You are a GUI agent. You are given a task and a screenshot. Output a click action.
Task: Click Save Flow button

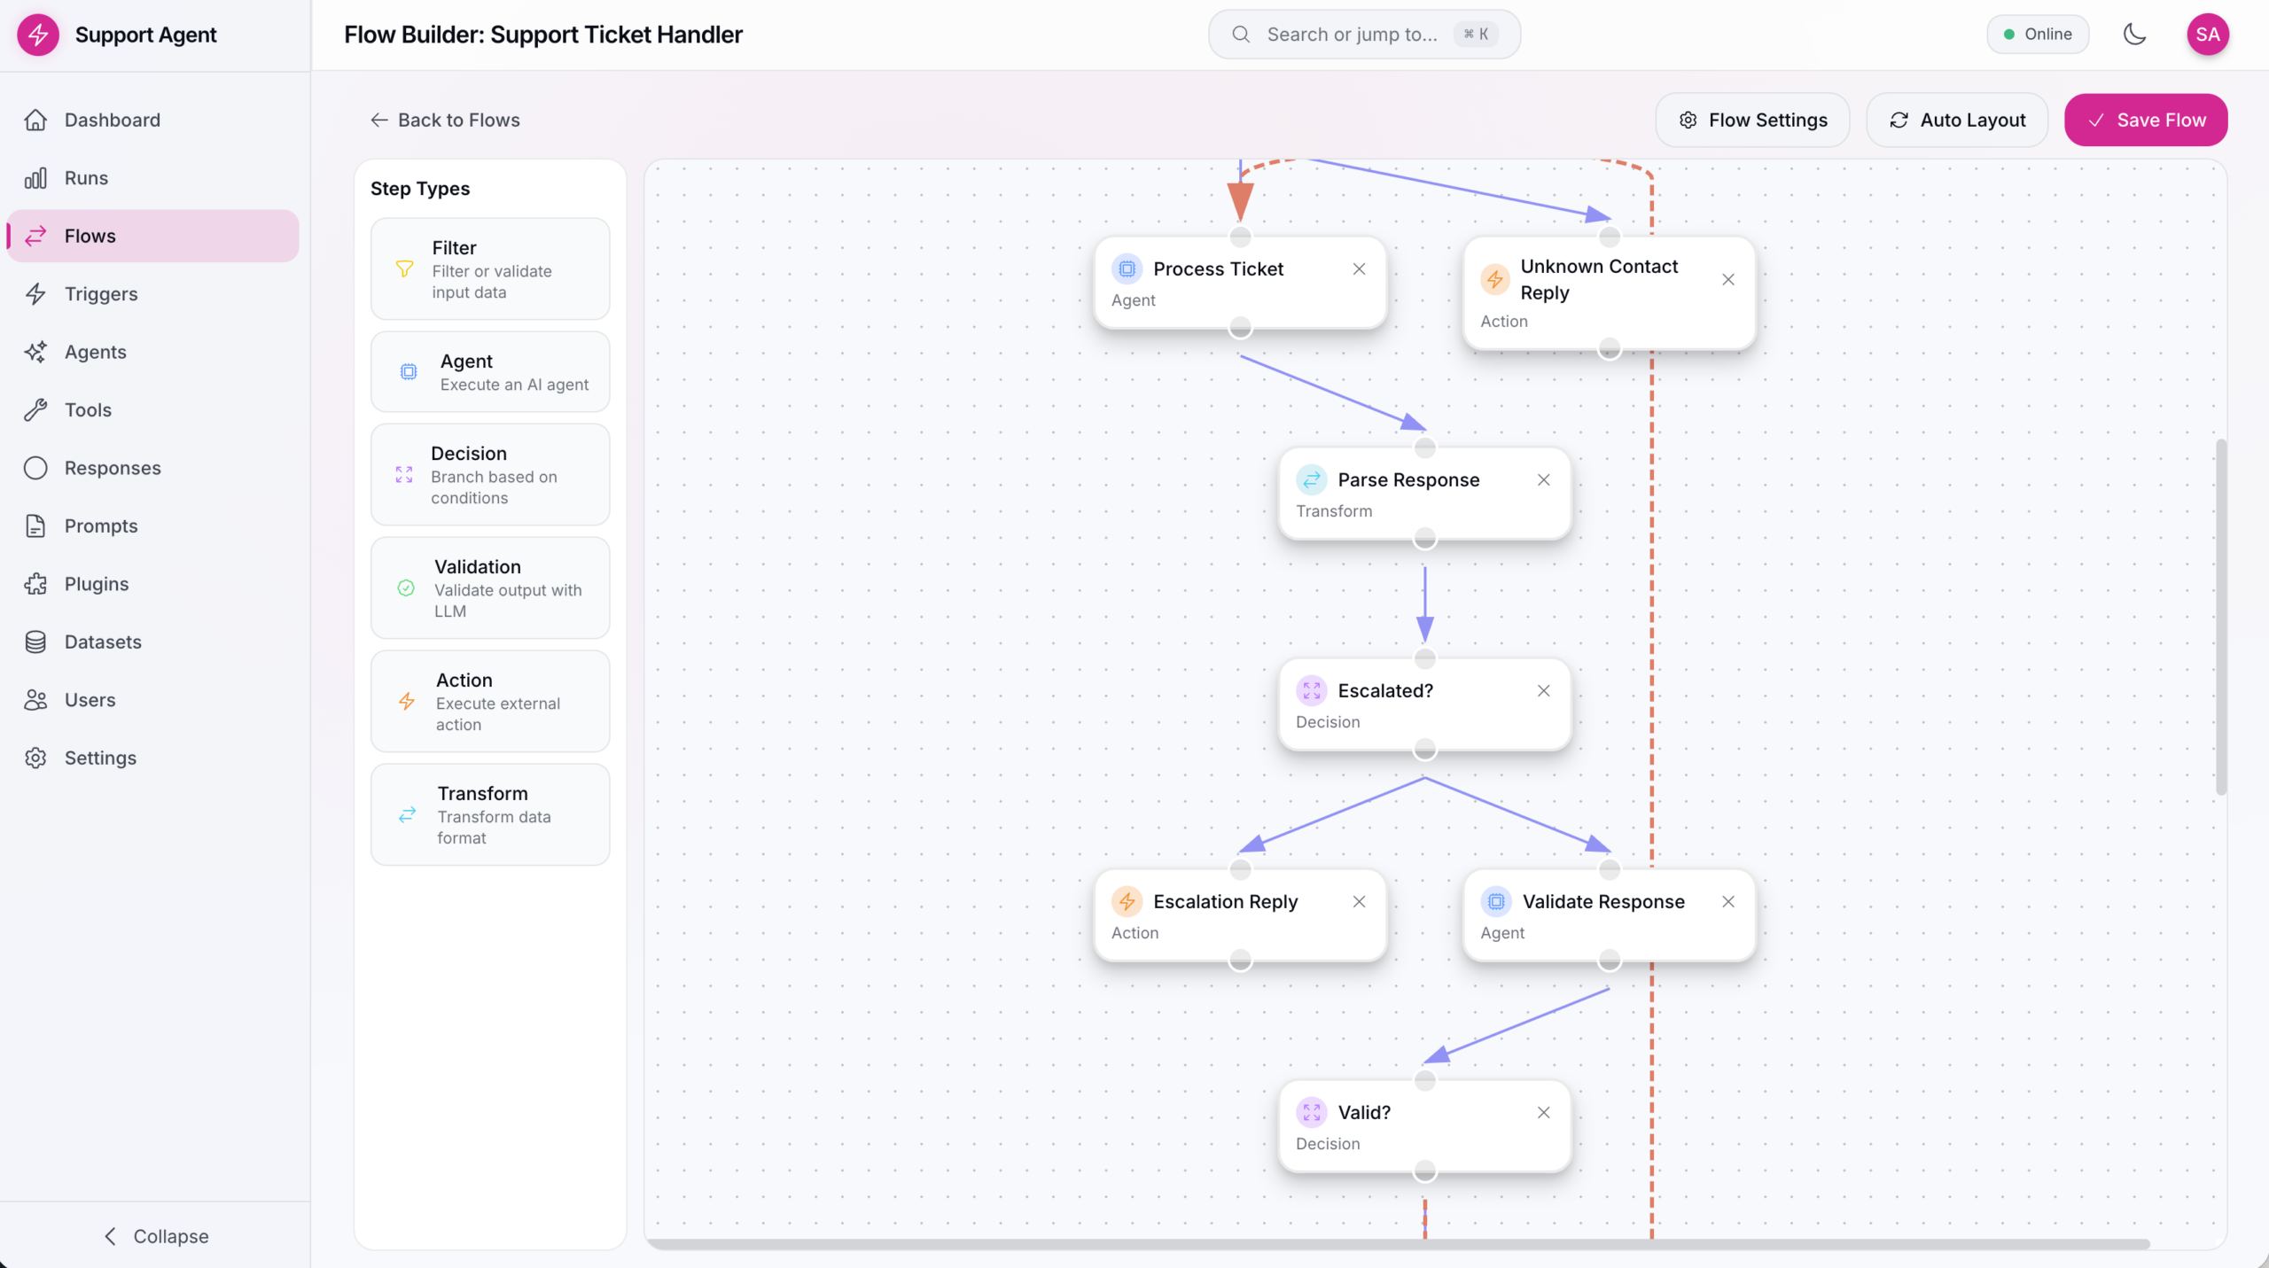point(2146,120)
